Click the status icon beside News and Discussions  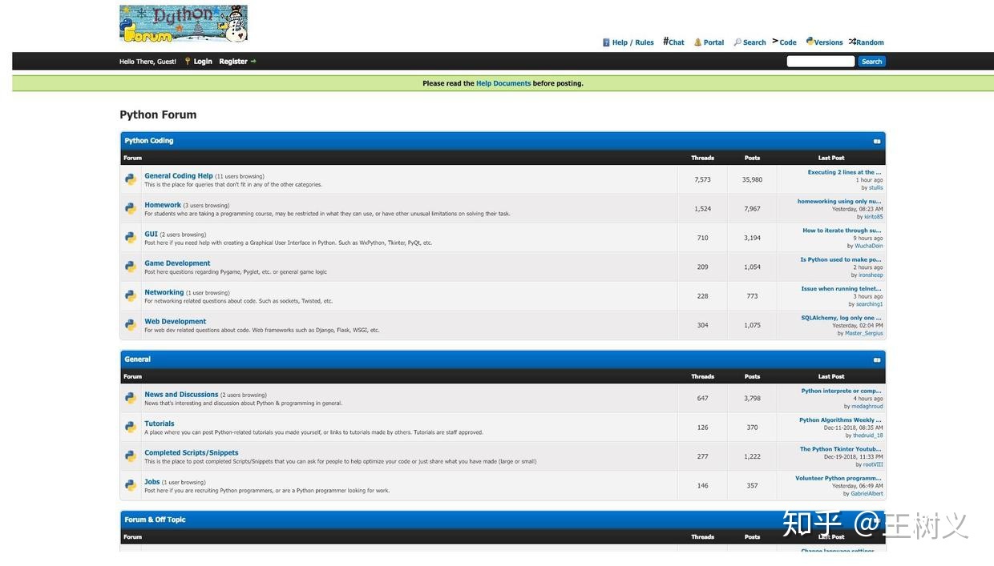point(131,398)
